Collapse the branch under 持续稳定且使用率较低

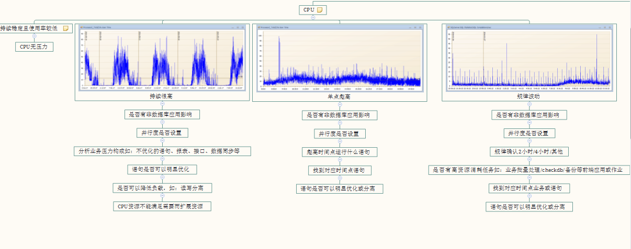click(34, 37)
